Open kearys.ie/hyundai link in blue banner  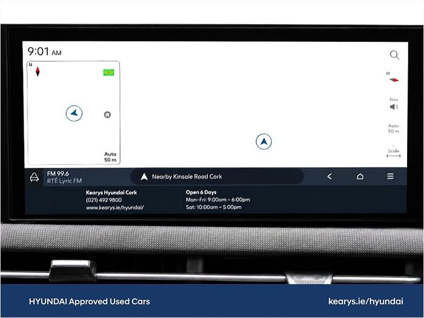(366, 301)
